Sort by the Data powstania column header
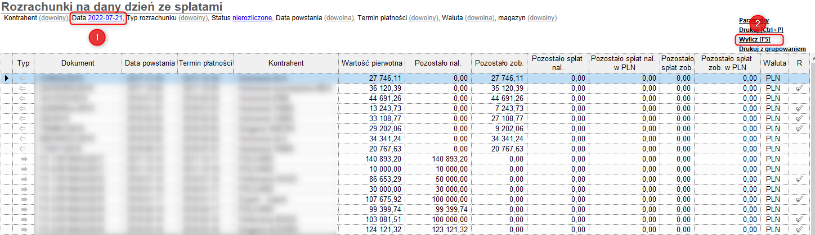Viewport: 815px width, 235px height. [x=150, y=63]
